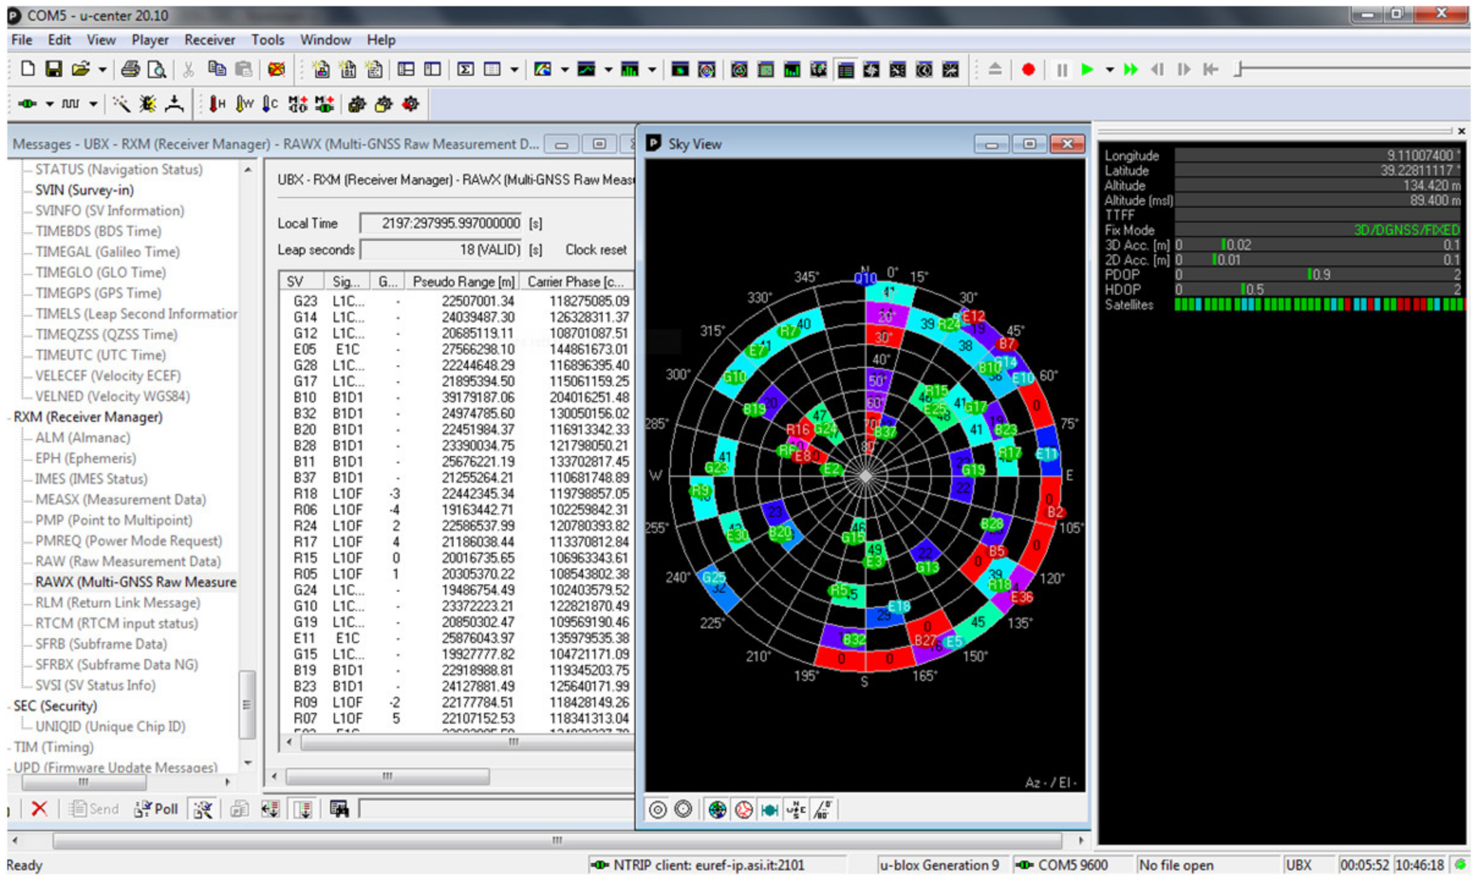1478x882 pixels.
Task: Click the Hotstart thermometer H icon
Action: 217,105
